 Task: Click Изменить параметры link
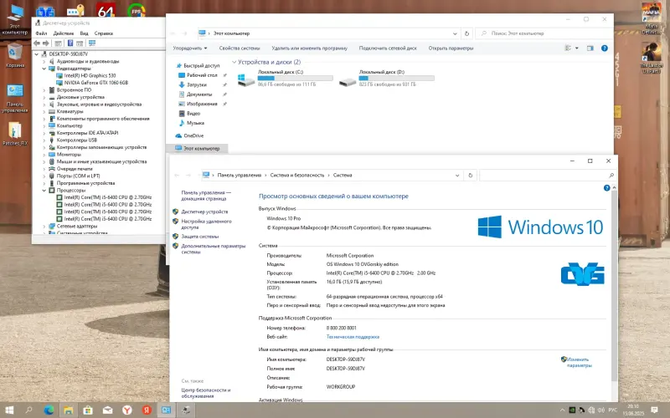click(x=579, y=363)
